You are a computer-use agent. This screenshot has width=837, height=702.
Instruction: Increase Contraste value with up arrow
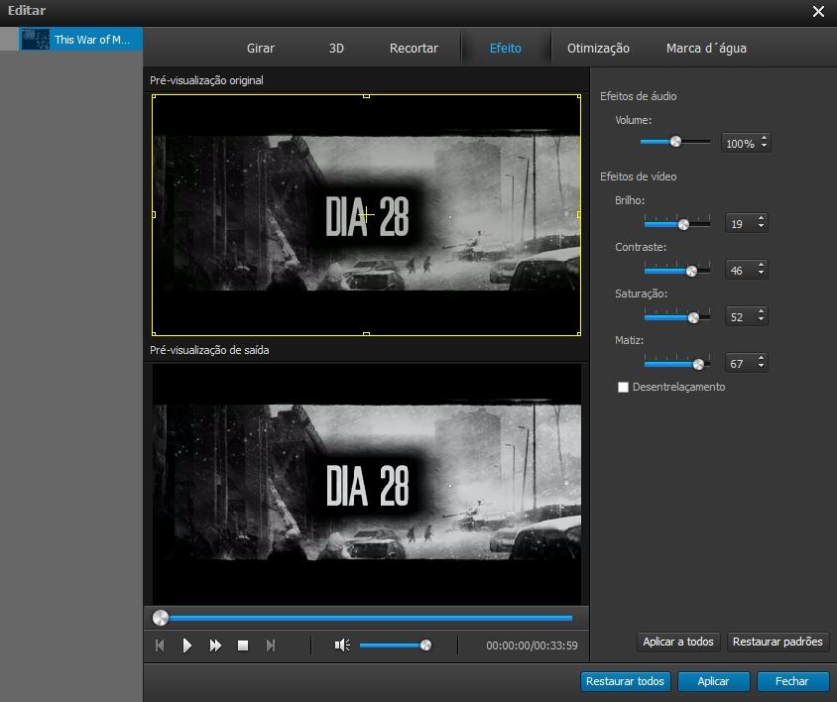pos(762,265)
